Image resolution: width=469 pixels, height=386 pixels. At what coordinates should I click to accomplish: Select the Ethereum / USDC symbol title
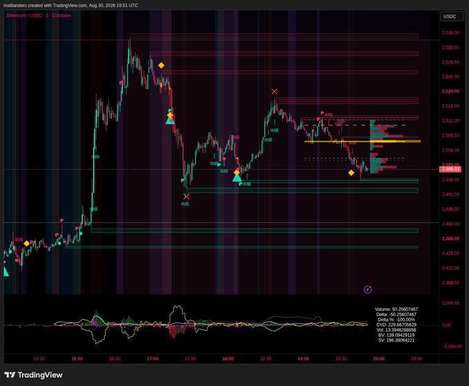[x=39, y=15]
